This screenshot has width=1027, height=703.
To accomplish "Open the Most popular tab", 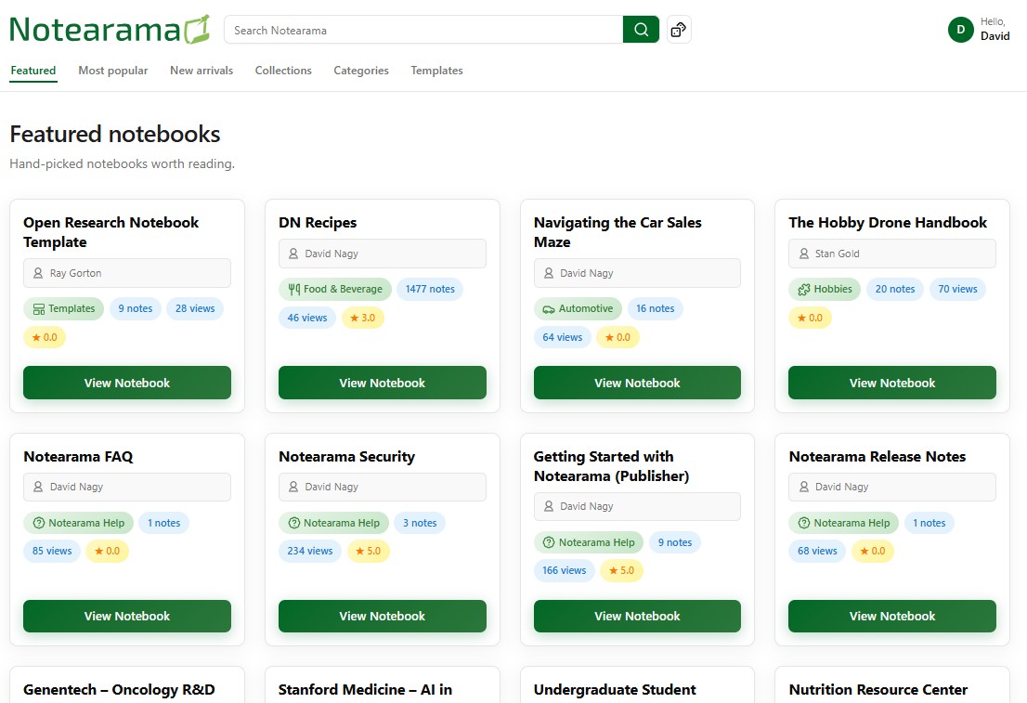I will point(113,70).
